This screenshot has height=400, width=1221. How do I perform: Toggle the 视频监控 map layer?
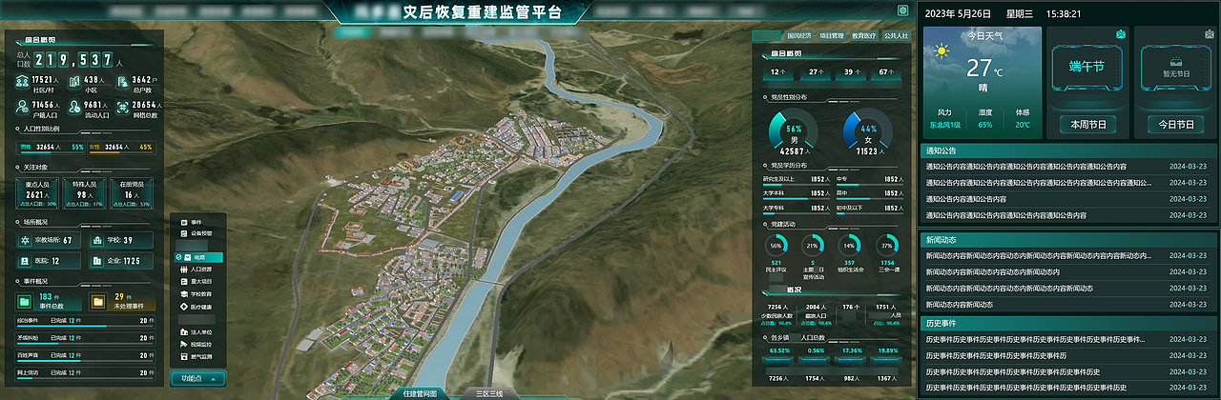click(x=196, y=344)
